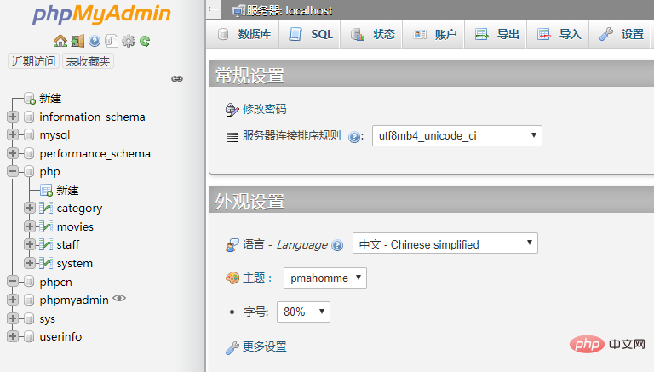
Task: Select the phpcn database
Action: [x=56, y=282]
